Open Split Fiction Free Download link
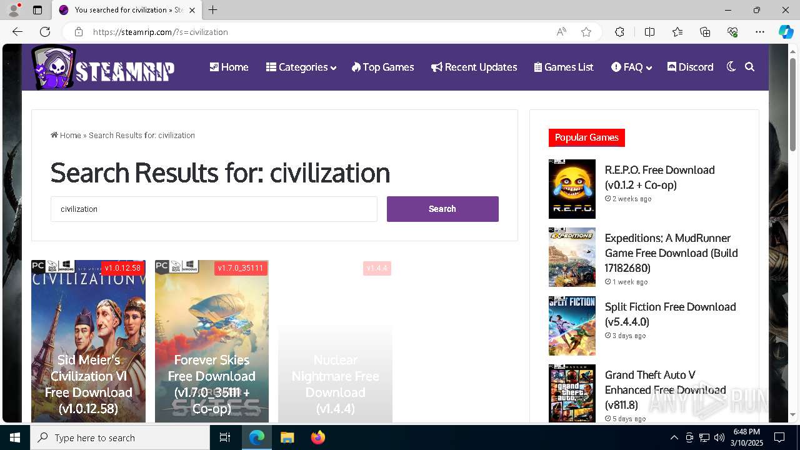 (x=670, y=314)
